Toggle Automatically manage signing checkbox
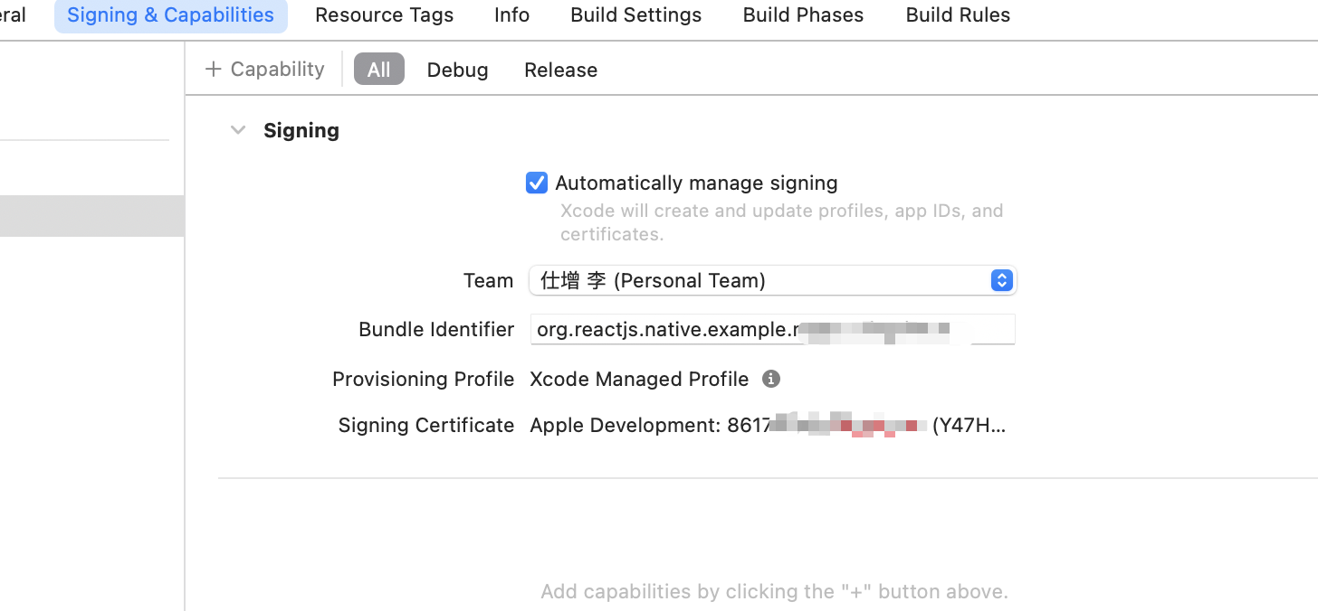Screen dimensions: 1318x611 tap(537, 183)
